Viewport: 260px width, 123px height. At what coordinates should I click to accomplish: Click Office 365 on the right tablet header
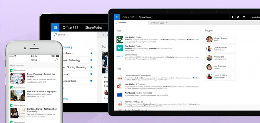pyautogui.click(x=128, y=17)
